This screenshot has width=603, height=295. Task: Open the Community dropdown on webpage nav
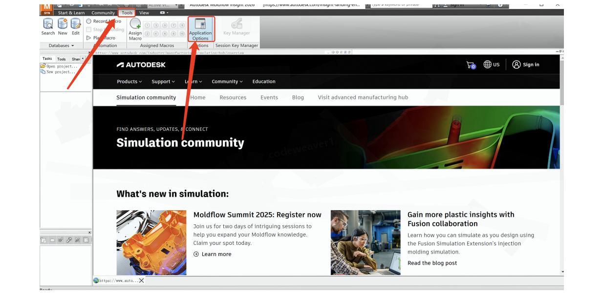tap(227, 81)
